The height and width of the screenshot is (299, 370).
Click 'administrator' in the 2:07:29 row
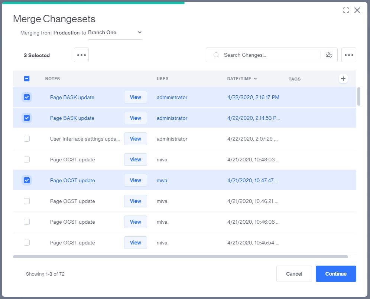click(172, 139)
